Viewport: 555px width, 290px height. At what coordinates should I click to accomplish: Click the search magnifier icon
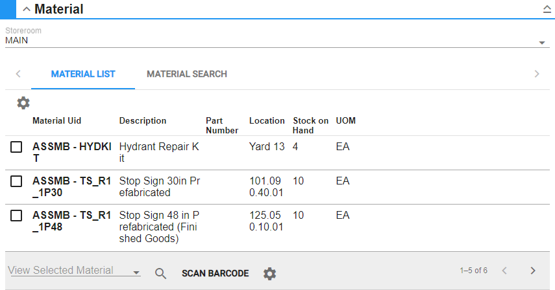click(161, 273)
